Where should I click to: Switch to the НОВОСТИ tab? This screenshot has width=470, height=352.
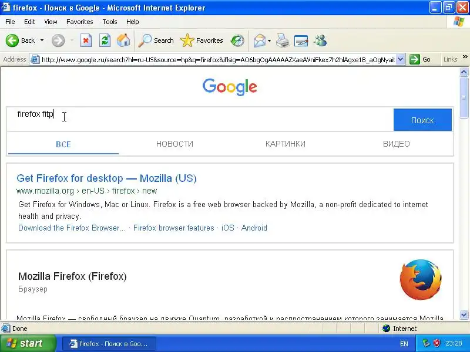click(174, 144)
